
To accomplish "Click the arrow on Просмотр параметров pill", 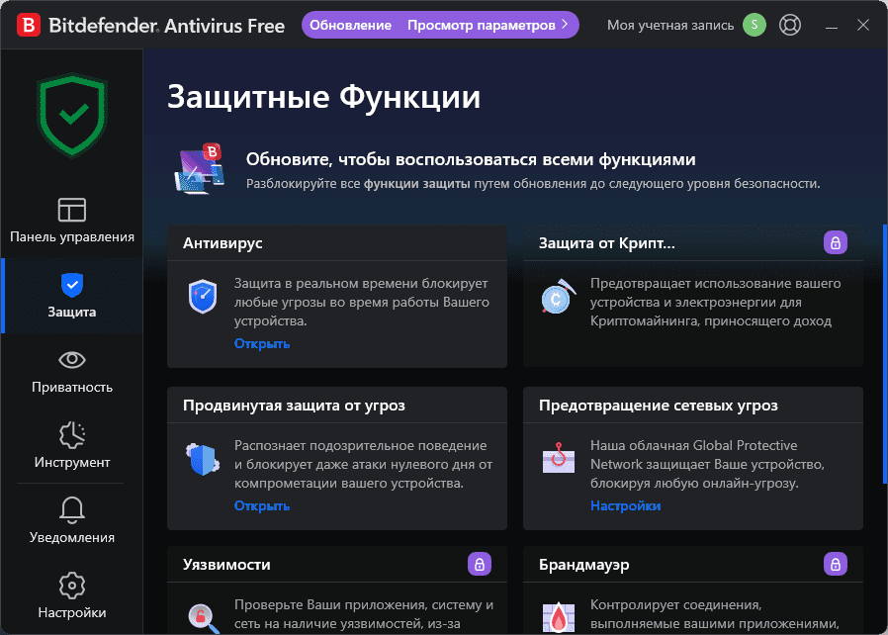I will tap(565, 25).
